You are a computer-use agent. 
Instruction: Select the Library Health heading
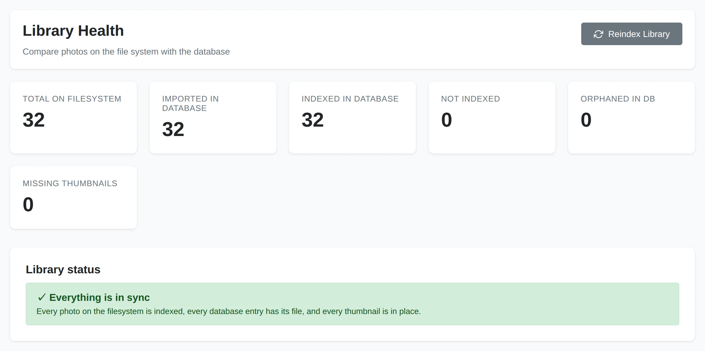[x=73, y=31]
